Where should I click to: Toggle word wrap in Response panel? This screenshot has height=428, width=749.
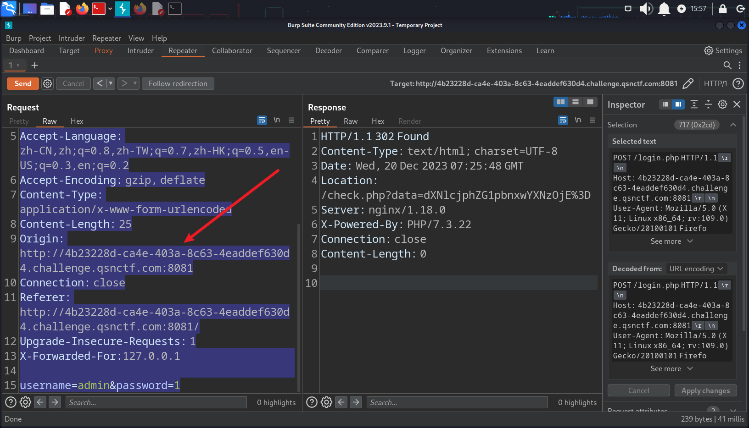coord(563,121)
